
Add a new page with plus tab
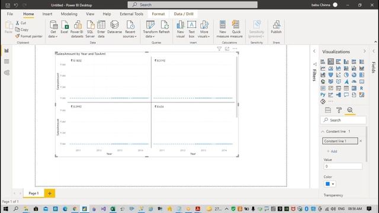(50, 193)
